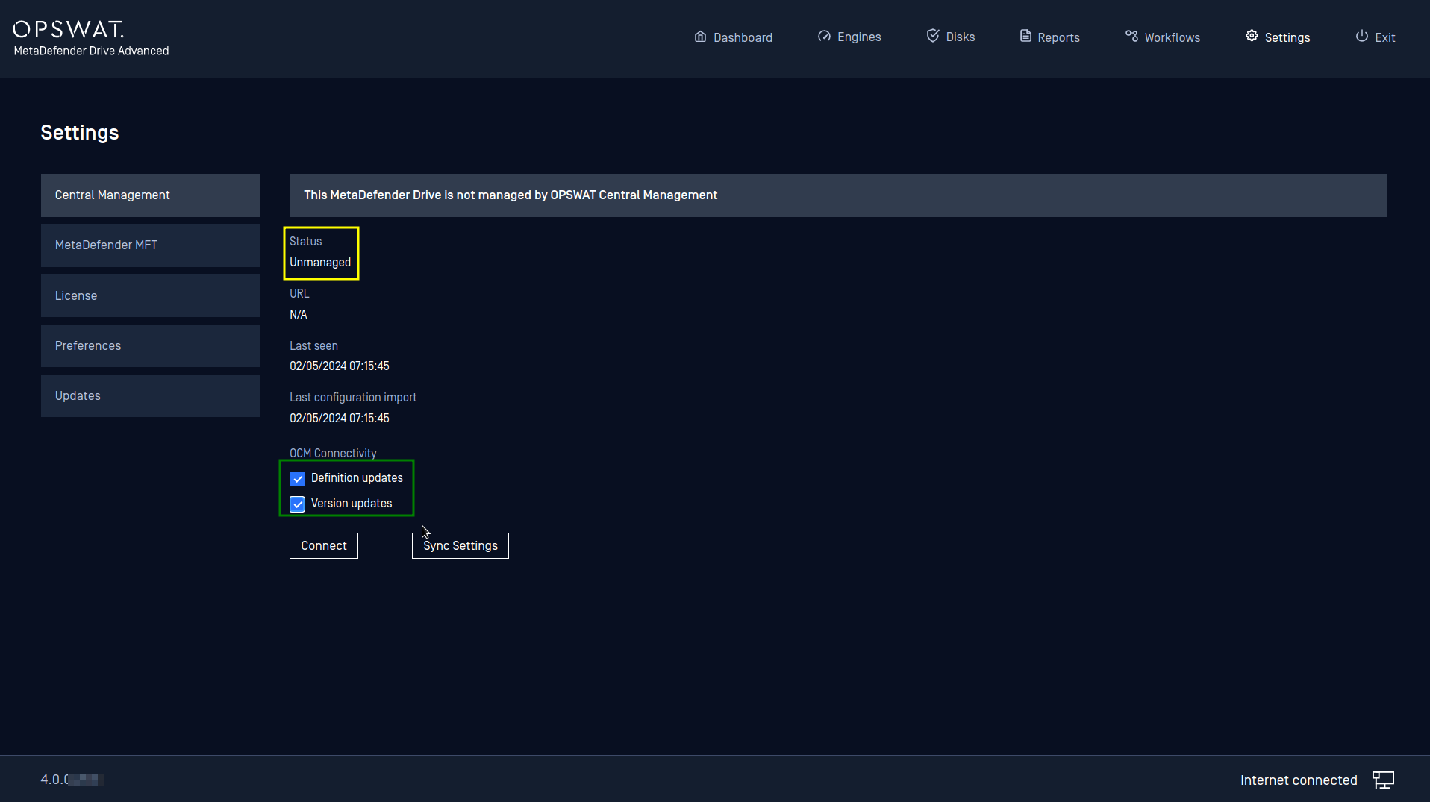Screen dimensions: 1430x802
Task: Click the Last configuration import timestamp
Action: click(340, 419)
